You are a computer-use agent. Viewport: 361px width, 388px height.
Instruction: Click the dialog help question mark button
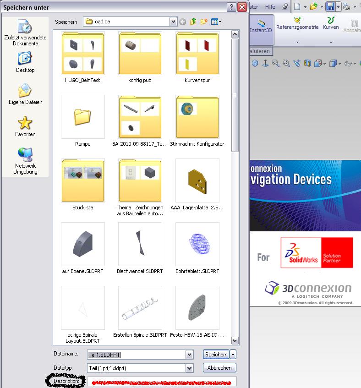point(231,7)
